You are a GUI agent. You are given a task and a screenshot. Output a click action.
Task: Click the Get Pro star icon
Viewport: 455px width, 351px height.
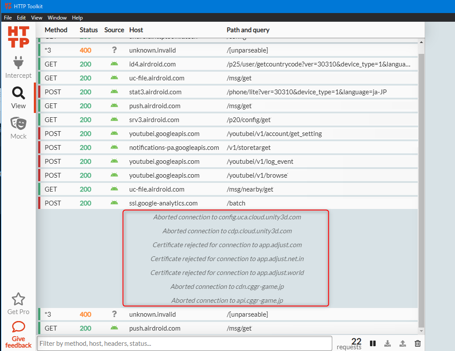[18, 299]
